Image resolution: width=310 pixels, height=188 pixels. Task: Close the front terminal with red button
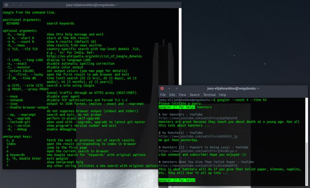(162, 88)
